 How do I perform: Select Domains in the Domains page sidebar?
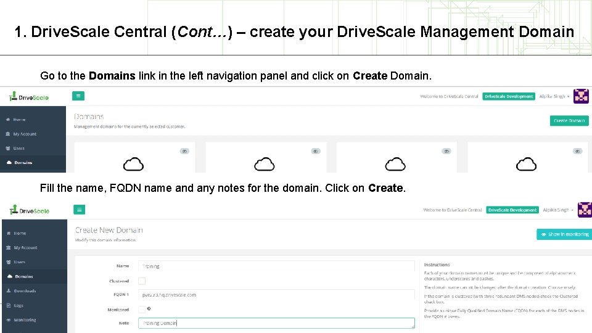(23, 162)
